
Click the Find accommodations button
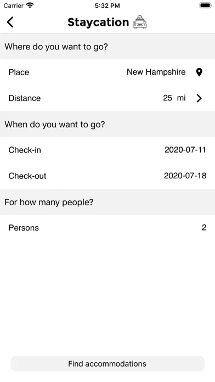coord(107,364)
